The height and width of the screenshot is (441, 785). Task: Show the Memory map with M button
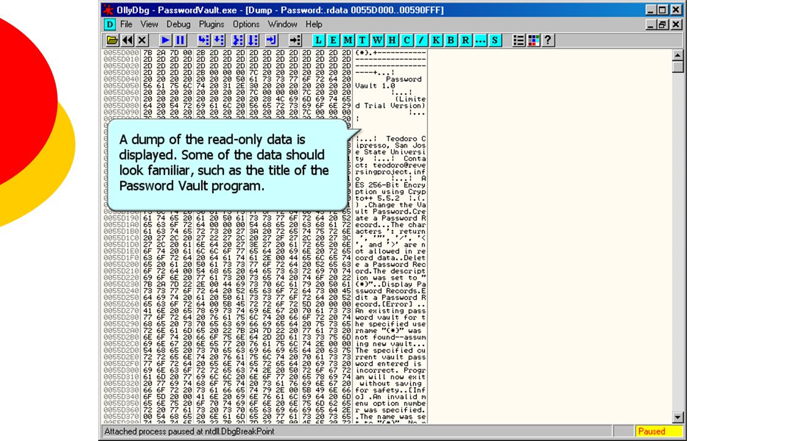click(x=348, y=40)
